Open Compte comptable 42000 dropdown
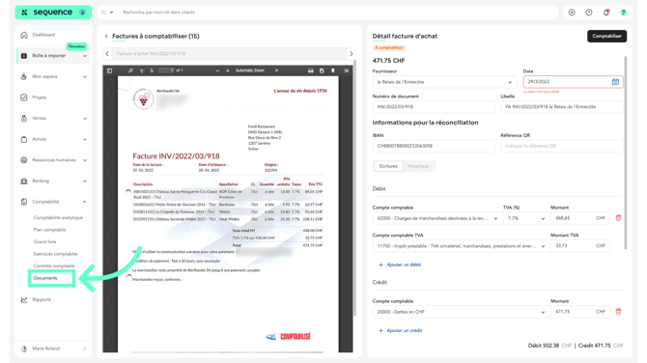Screen dimensions: 647x363 pyautogui.click(x=437, y=218)
